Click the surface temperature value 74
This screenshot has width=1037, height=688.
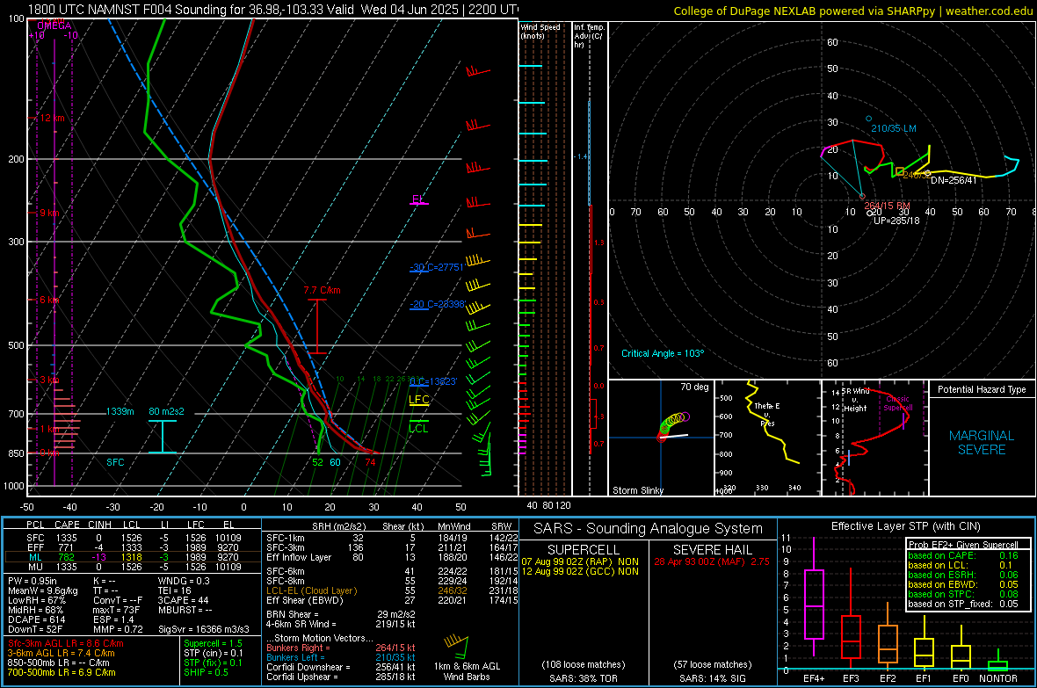(x=370, y=462)
